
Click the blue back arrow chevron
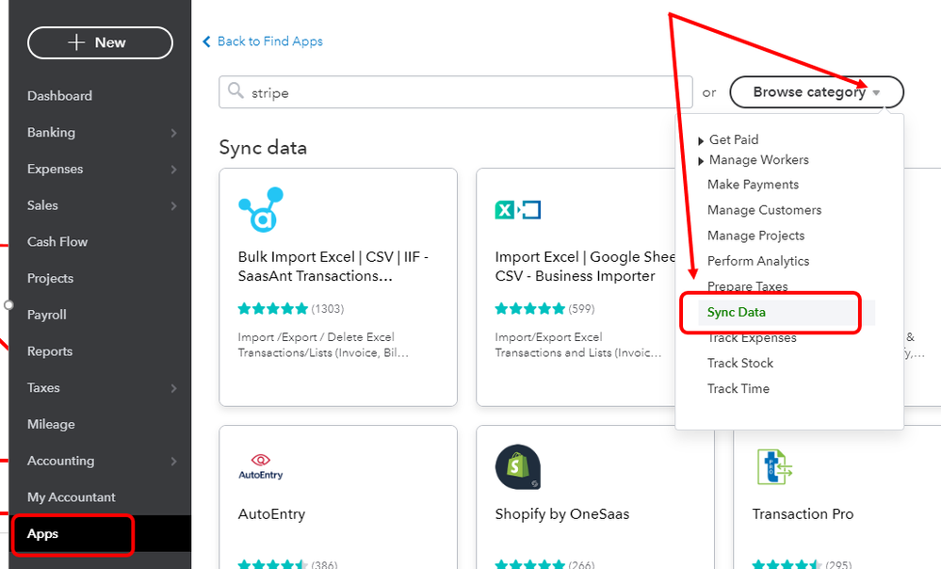tap(206, 41)
